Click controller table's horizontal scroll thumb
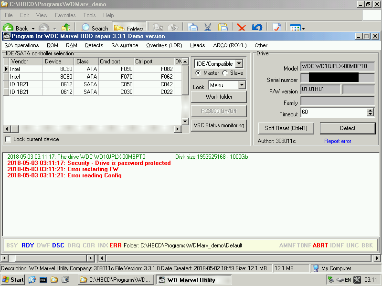The height and width of the screenshot is (286, 382). click(15, 129)
